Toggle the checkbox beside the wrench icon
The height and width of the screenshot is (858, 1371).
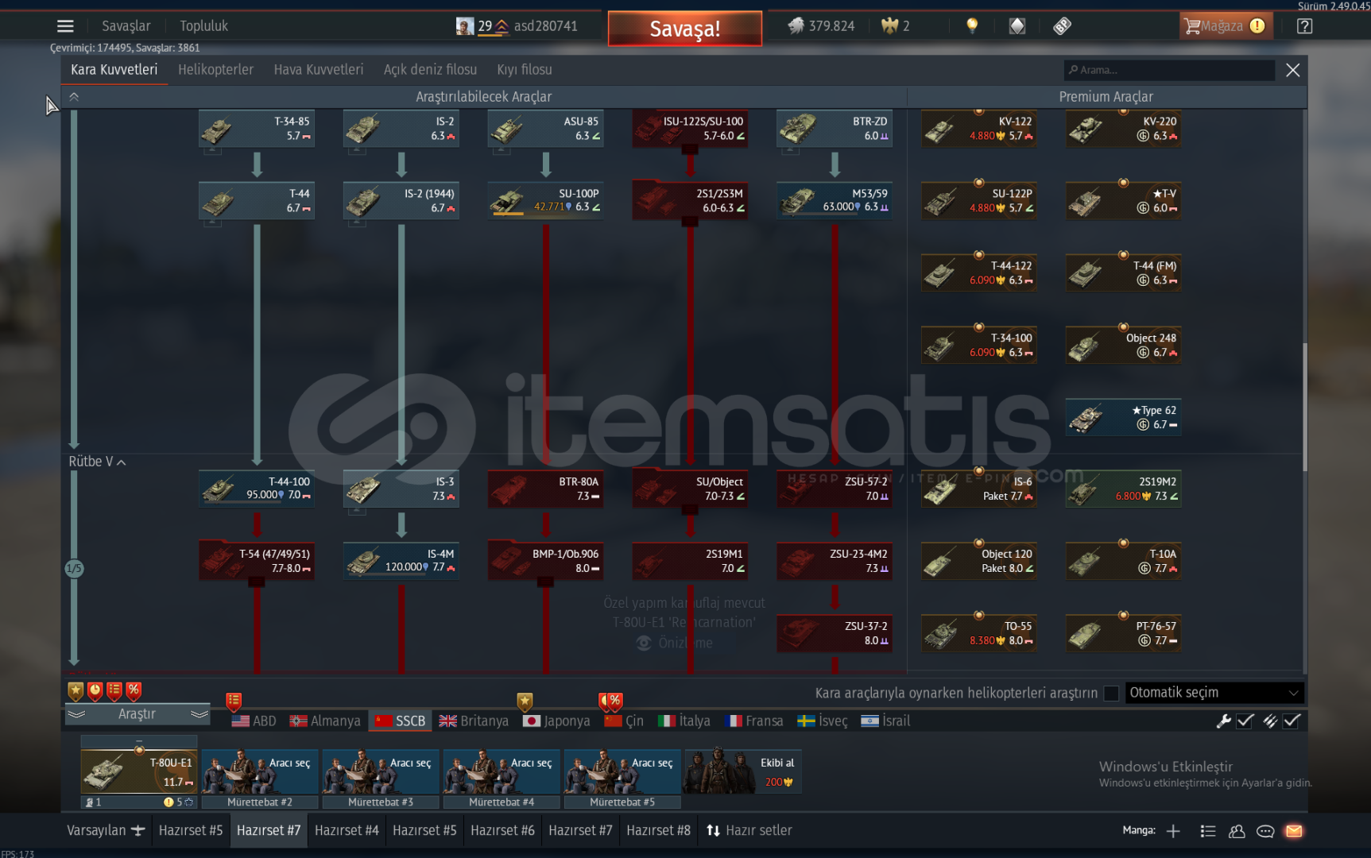pos(1245,721)
